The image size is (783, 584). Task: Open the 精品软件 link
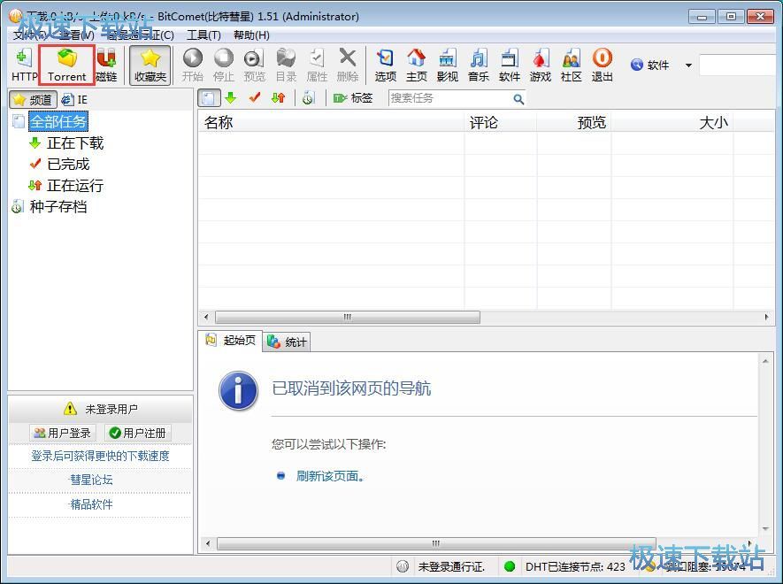[x=91, y=504]
